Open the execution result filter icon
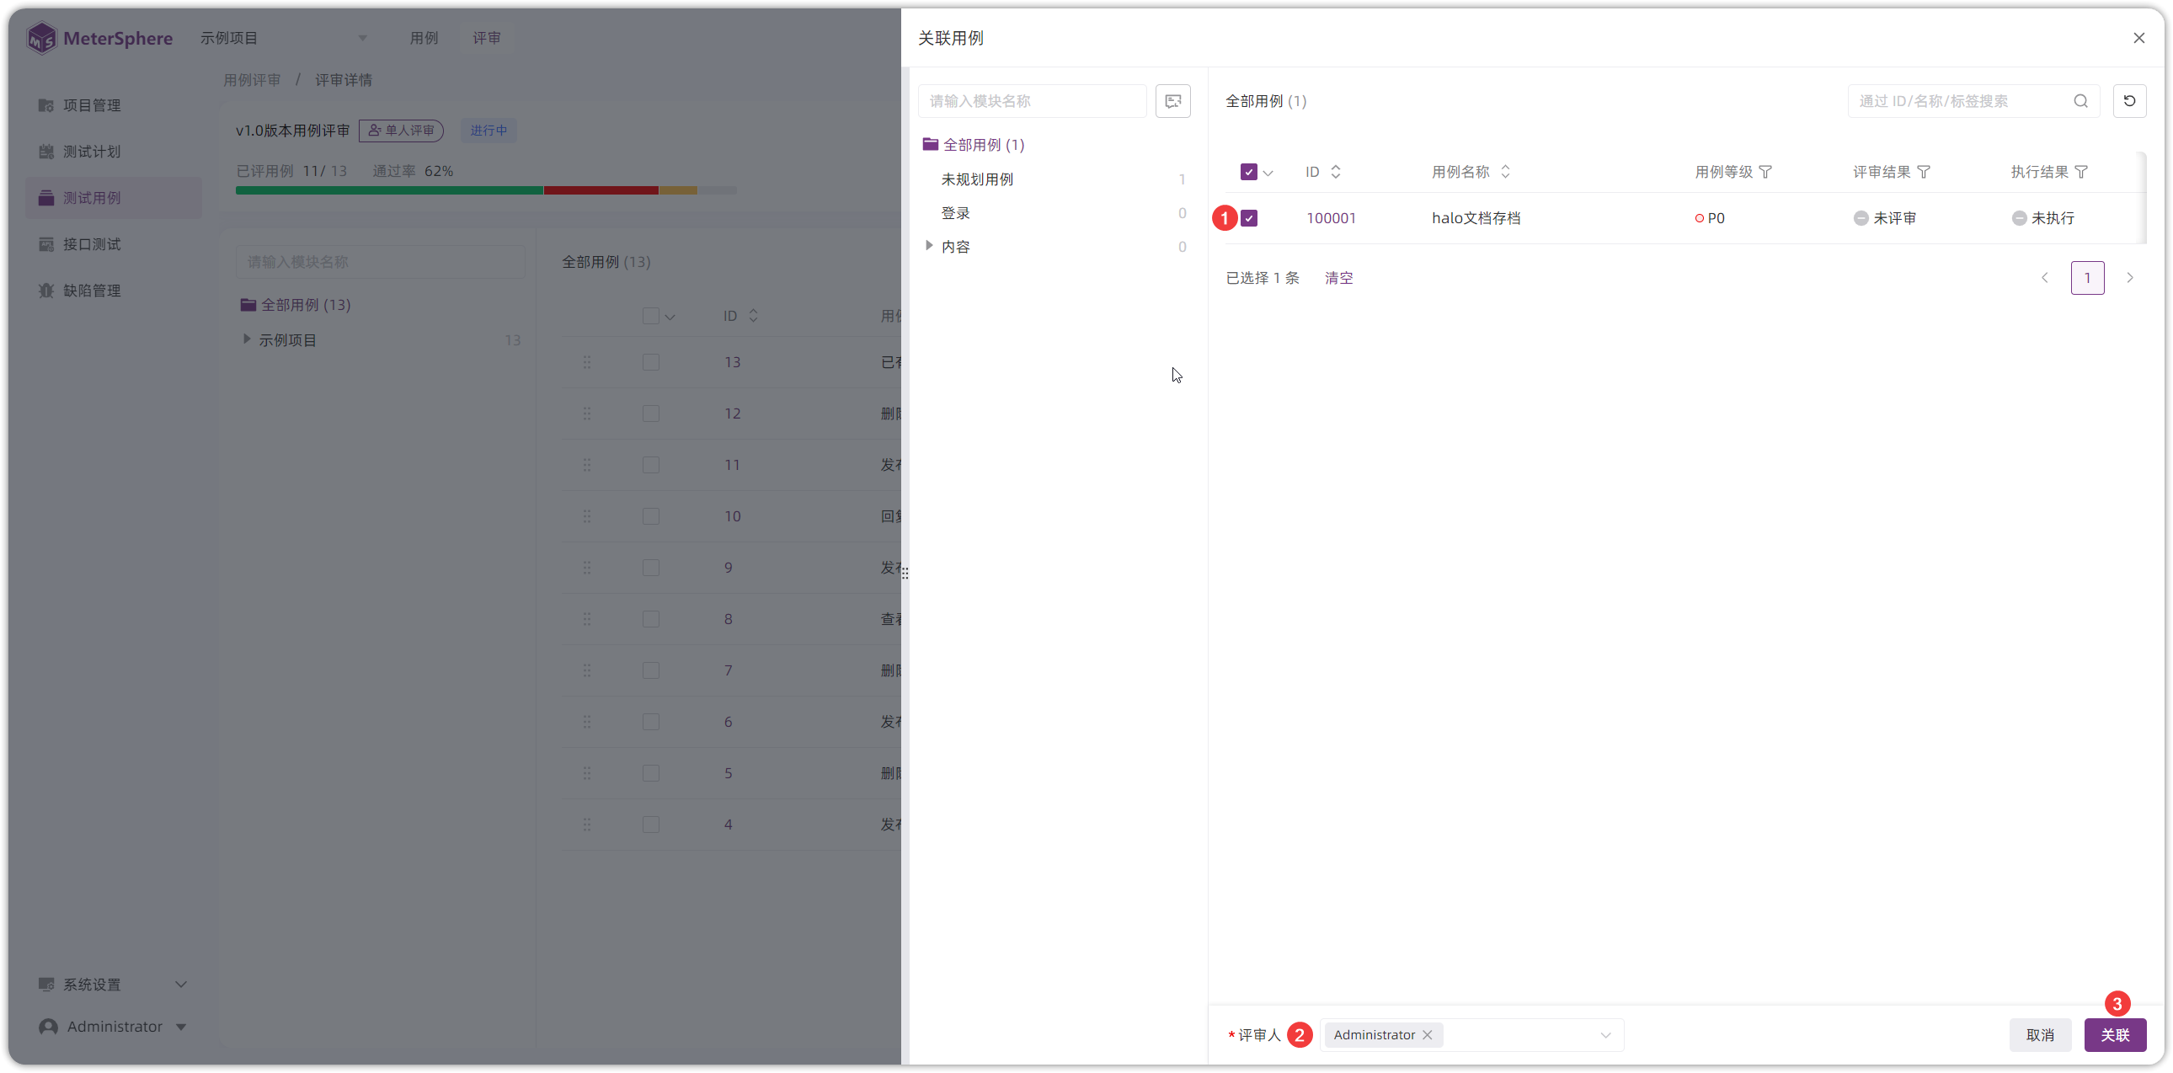Image resolution: width=2173 pixels, height=1073 pixels. [x=2081, y=172]
